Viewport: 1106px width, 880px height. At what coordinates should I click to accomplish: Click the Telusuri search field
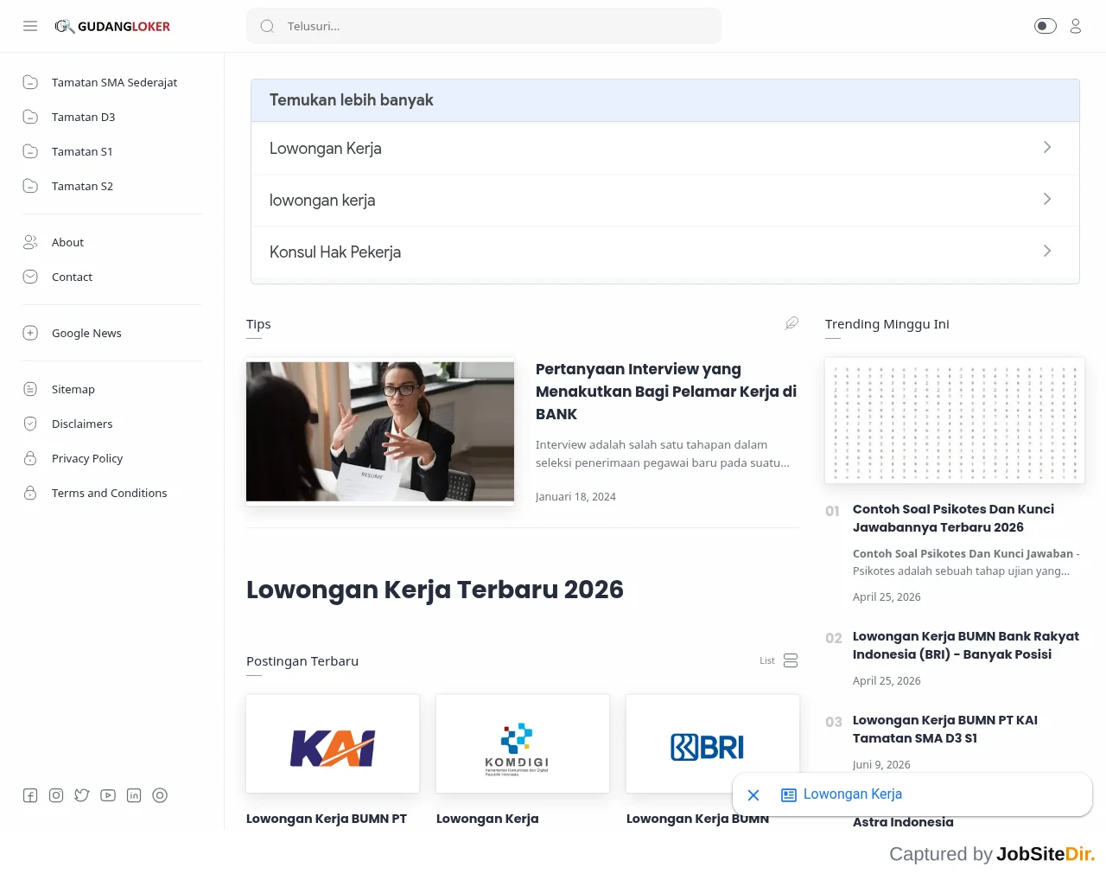[x=484, y=26]
